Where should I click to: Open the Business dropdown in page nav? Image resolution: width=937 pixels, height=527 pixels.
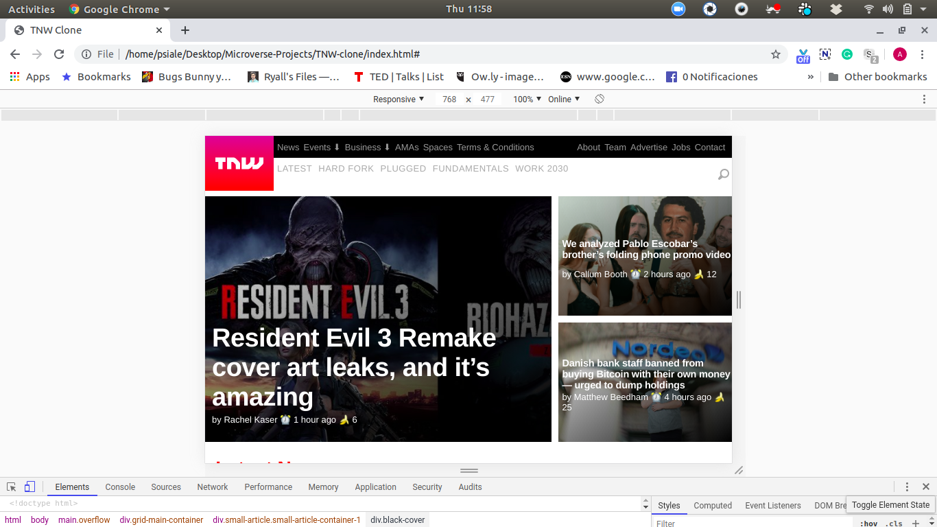pos(368,148)
